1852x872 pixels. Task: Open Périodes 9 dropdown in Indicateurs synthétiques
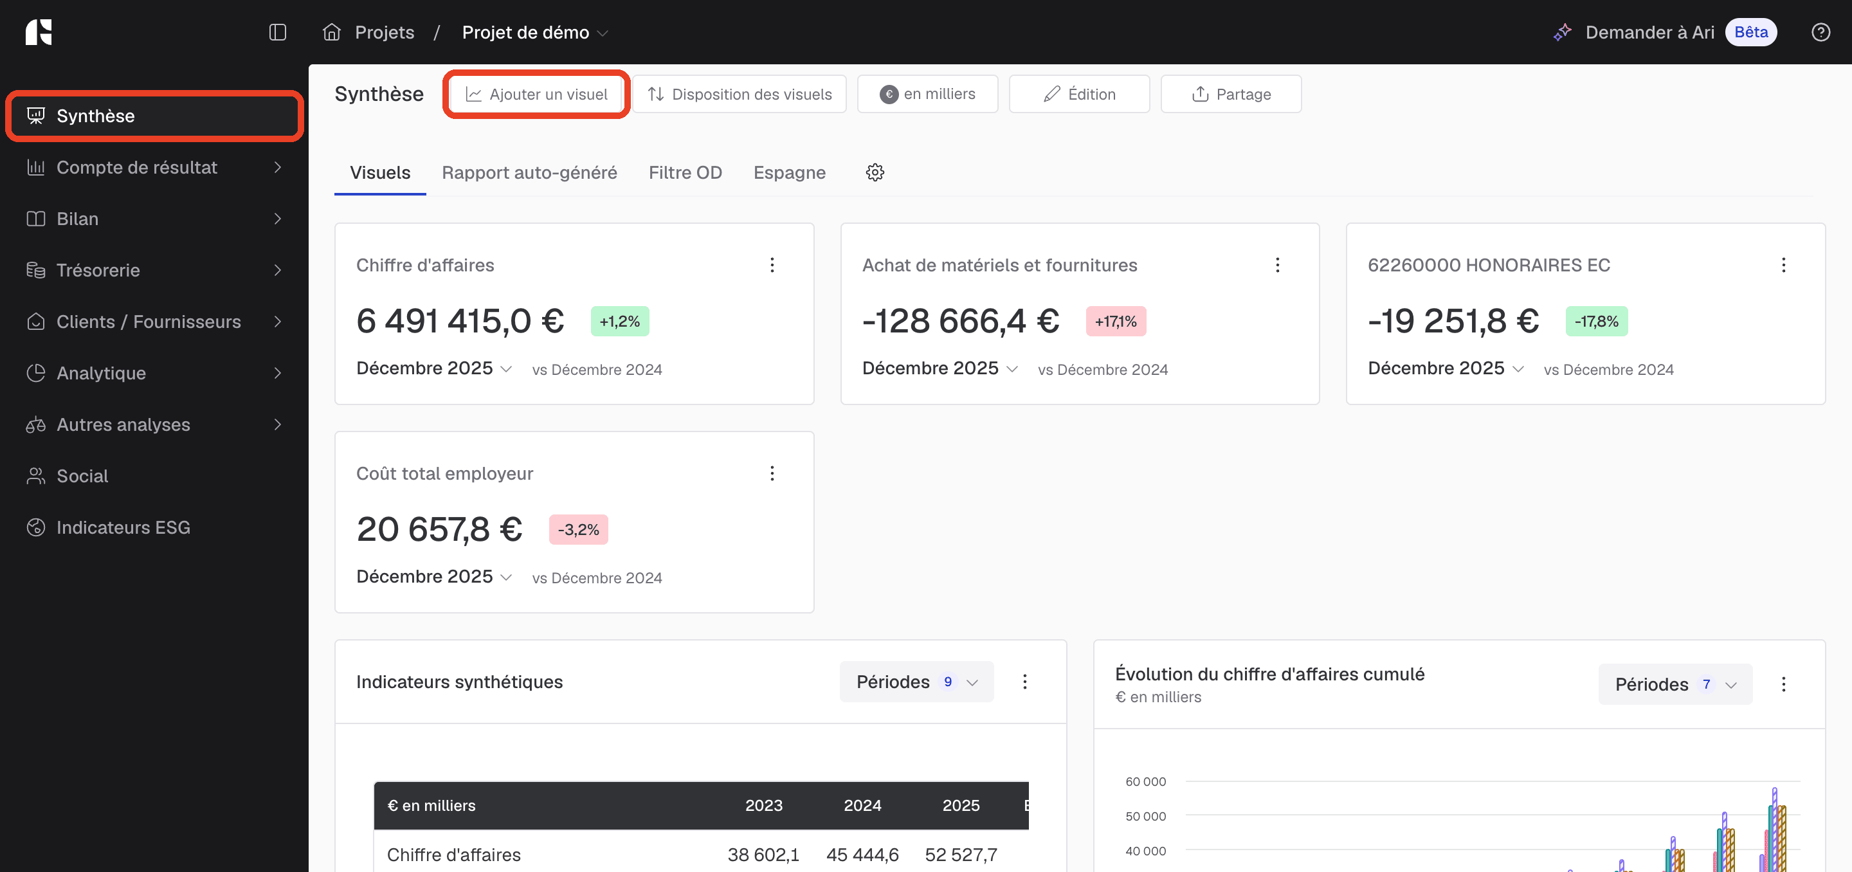916,682
